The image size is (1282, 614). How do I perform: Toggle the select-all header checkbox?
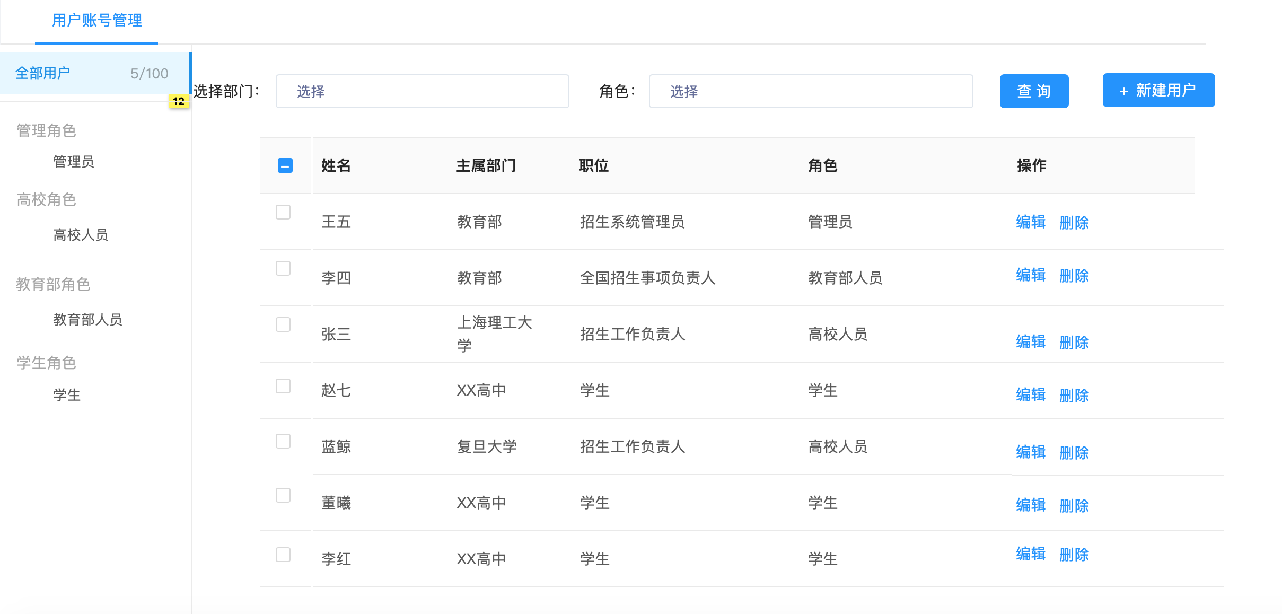(x=285, y=166)
